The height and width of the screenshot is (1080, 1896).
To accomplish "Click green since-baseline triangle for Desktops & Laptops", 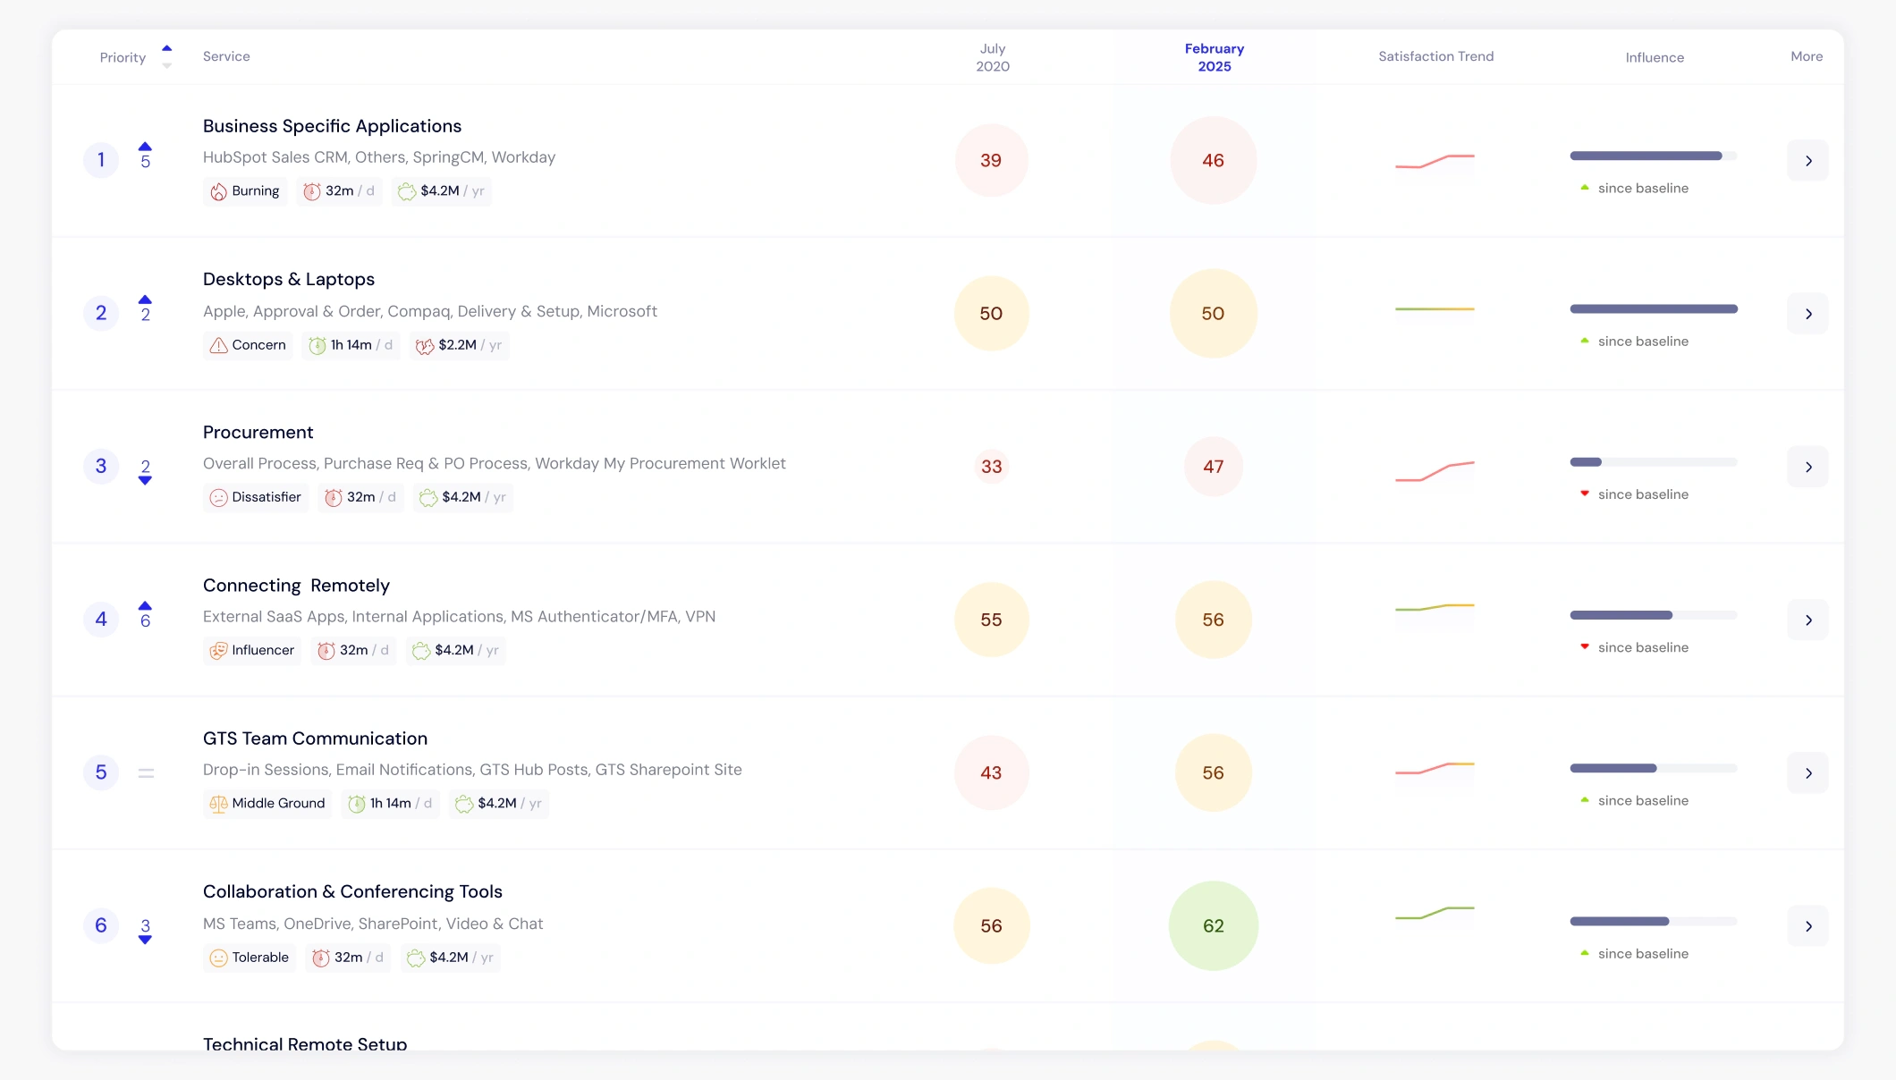I will pyautogui.click(x=1585, y=341).
